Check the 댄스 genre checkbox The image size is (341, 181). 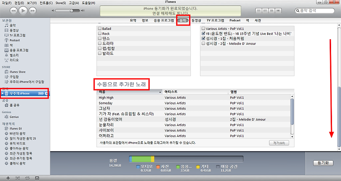(x=99, y=38)
